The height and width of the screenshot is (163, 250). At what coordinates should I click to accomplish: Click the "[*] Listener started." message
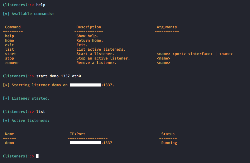(x=26, y=98)
